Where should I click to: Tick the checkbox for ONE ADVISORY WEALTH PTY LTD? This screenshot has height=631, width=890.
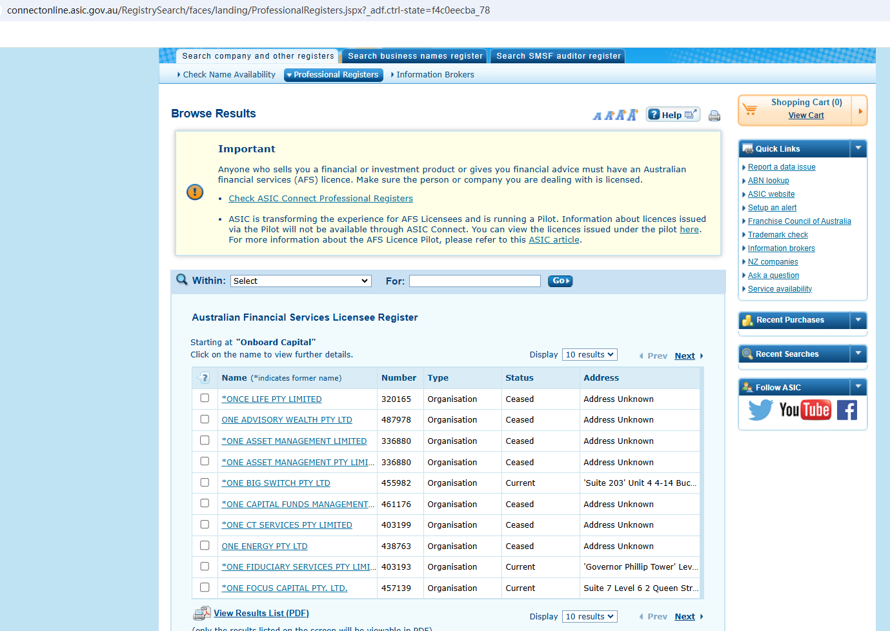click(x=205, y=419)
